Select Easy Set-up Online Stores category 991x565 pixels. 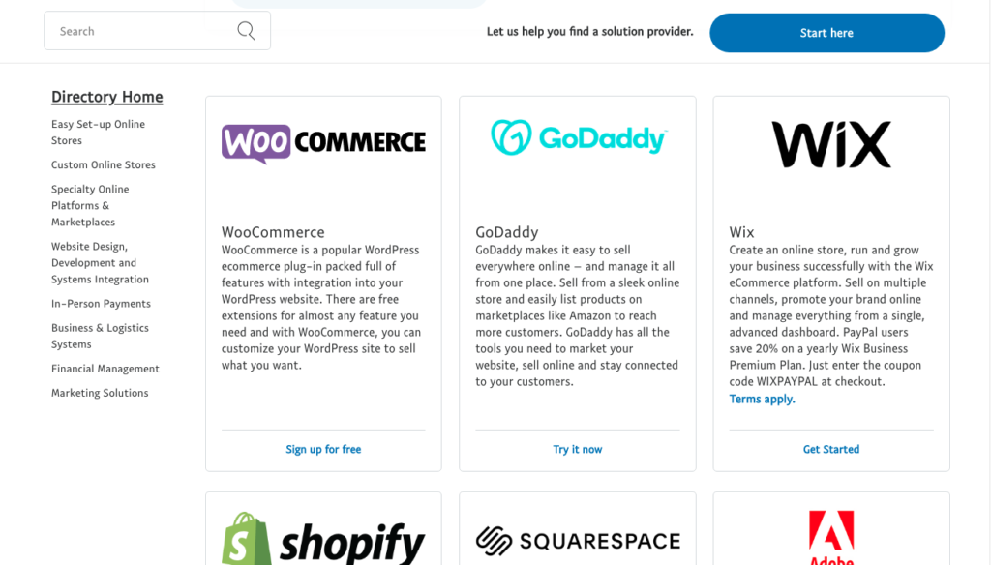point(98,133)
